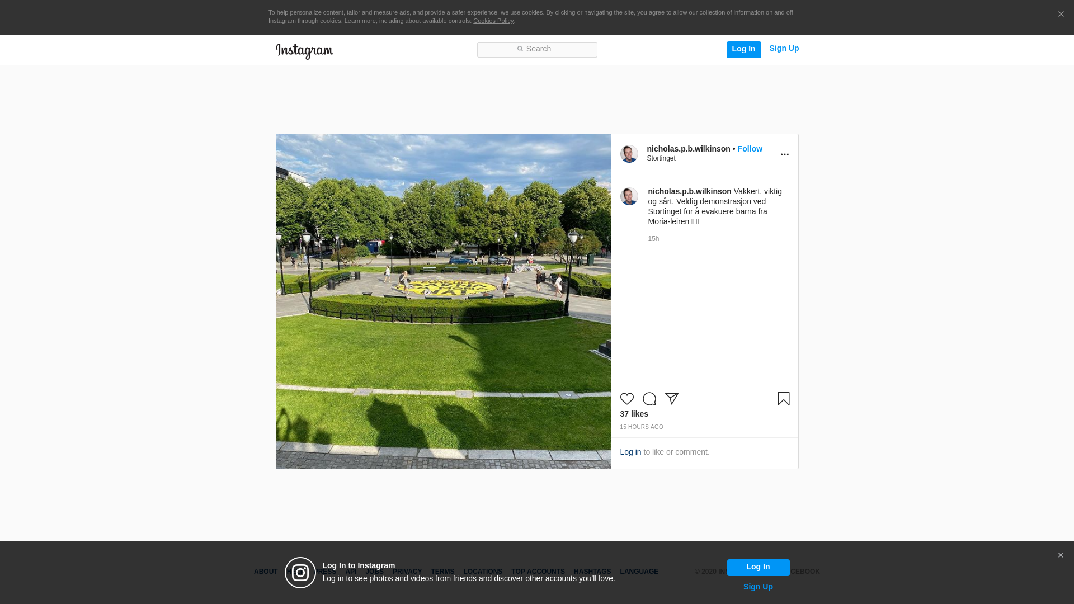
Task: Open the Stortinget location link
Action: click(x=661, y=158)
